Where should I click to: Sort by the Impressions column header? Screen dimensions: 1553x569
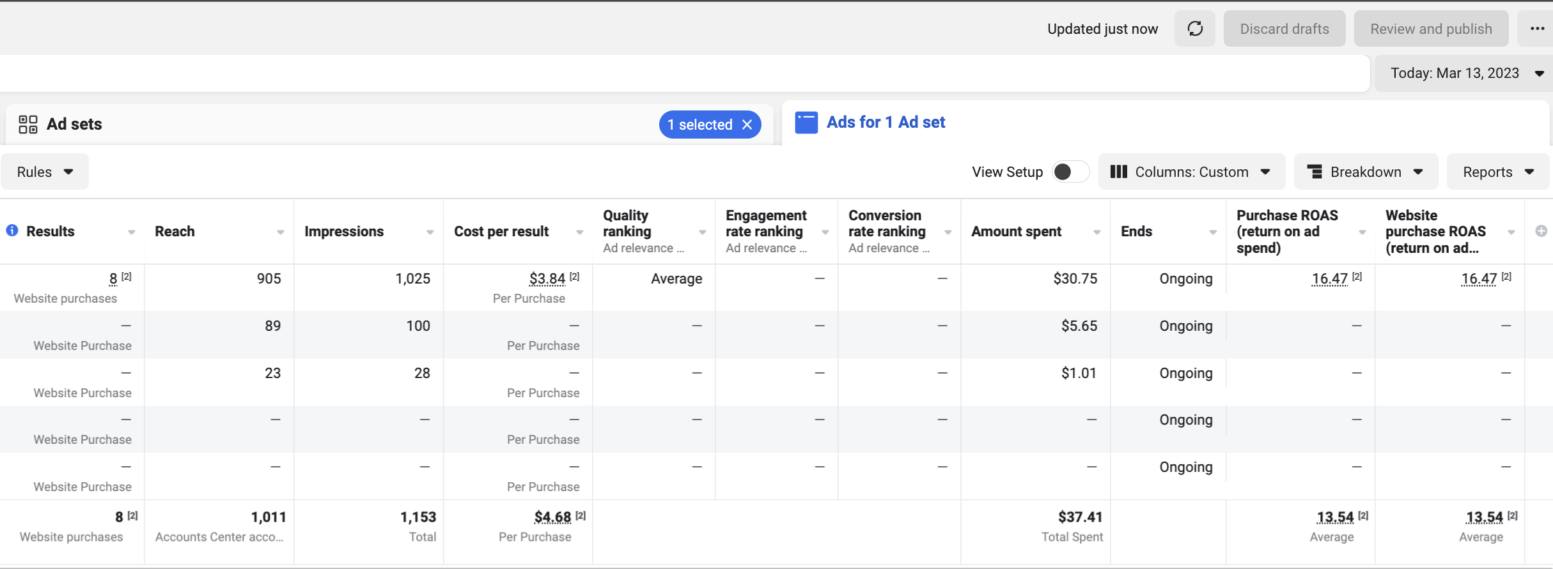pos(344,231)
